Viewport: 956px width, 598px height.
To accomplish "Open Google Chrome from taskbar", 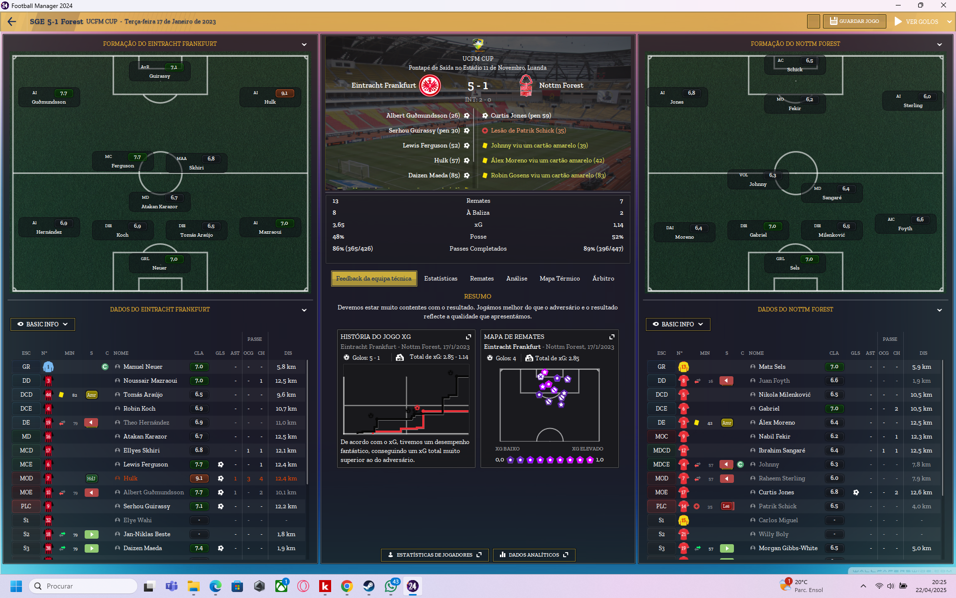I will [x=347, y=586].
